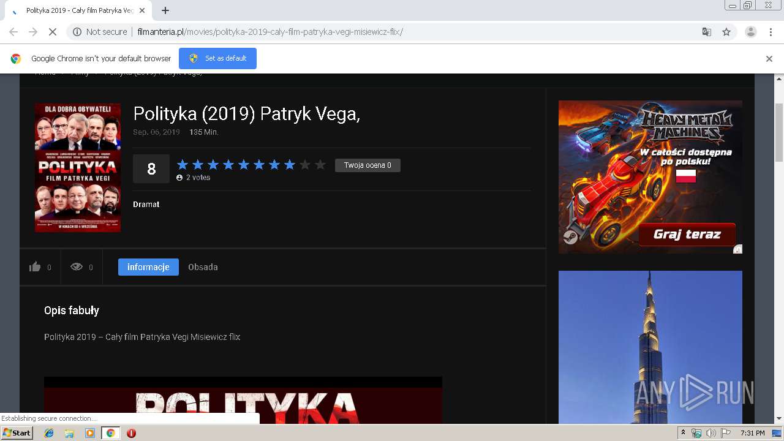Open Google Translate page icon
This screenshot has width=784, height=441.
(x=706, y=32)
